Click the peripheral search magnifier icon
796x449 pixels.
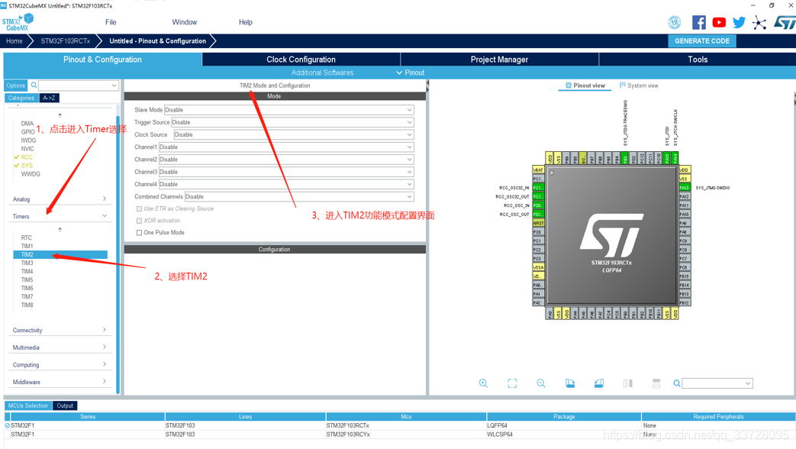click(34, 86)
